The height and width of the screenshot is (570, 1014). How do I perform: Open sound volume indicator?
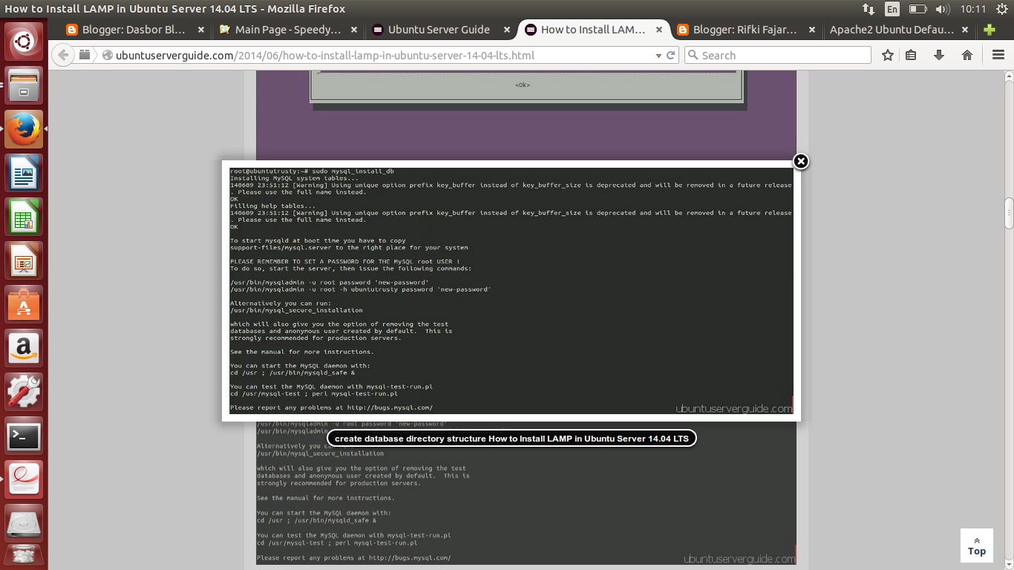tap(943, 9)
